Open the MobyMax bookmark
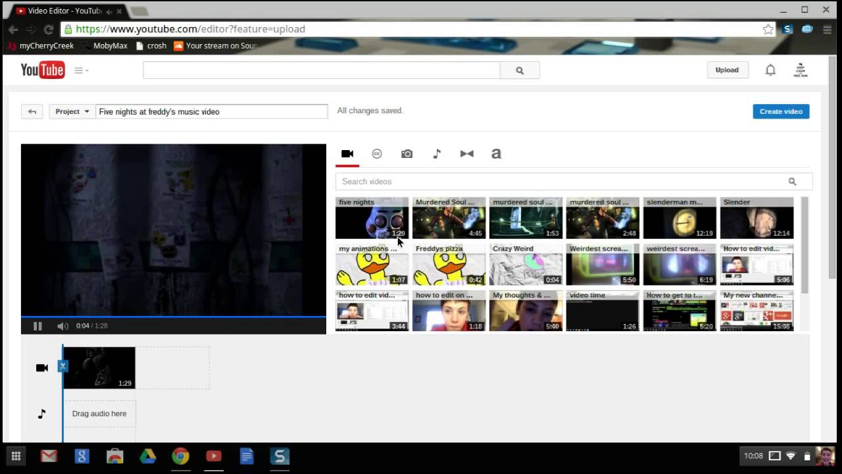 [x=105, y=46]
